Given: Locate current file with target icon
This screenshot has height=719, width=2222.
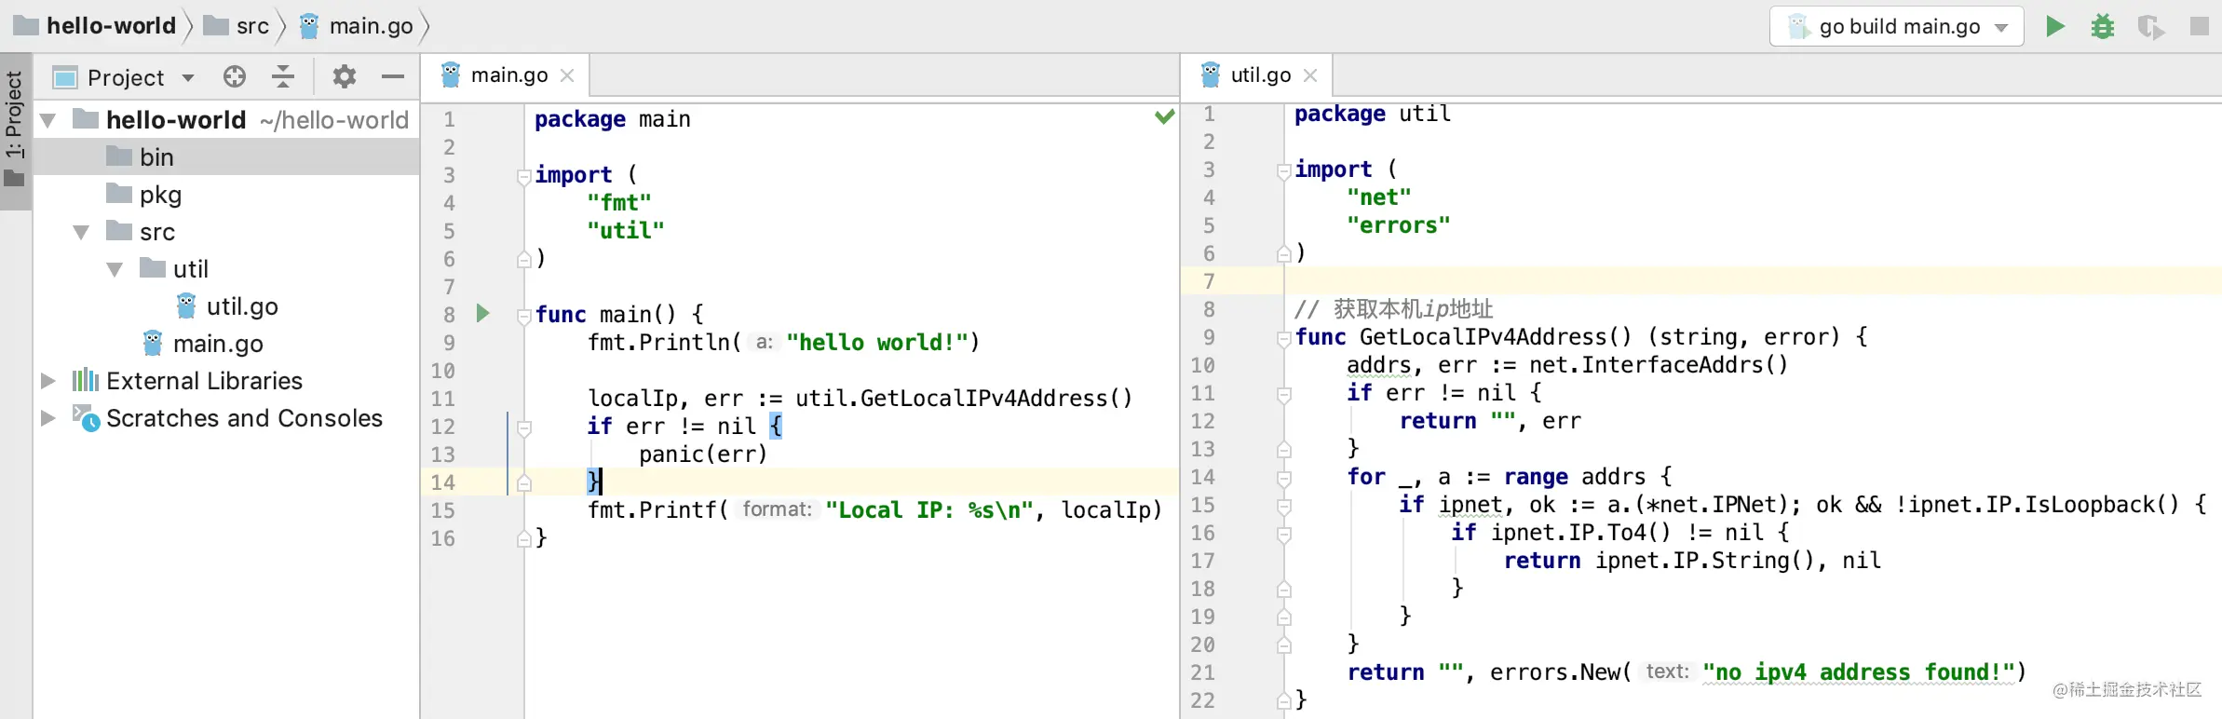Looking at the screenshot, I should click(x=235, y=76).
